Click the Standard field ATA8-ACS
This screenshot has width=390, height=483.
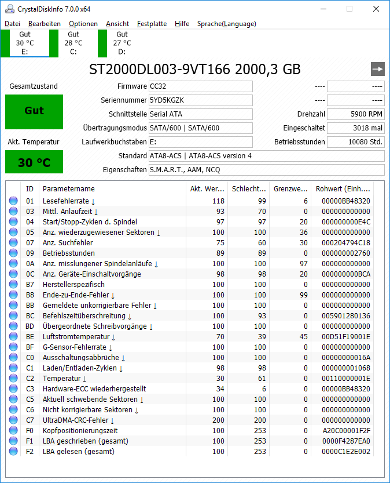pos(266,155)
